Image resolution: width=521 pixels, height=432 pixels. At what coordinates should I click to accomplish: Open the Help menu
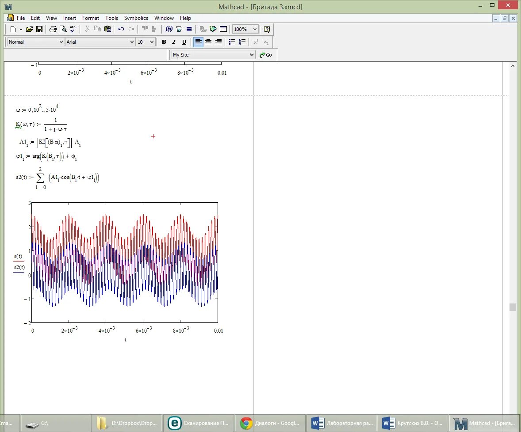click(185, 18)
